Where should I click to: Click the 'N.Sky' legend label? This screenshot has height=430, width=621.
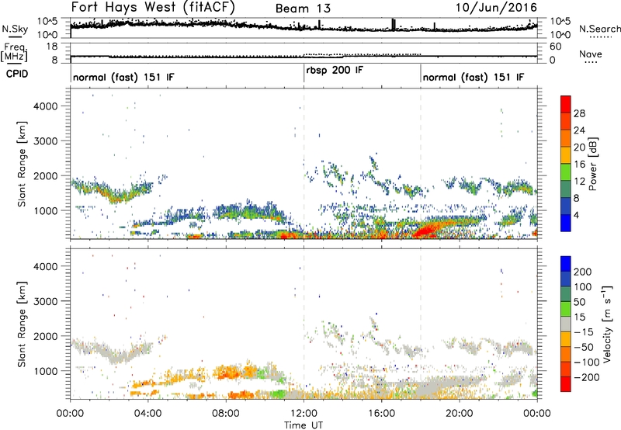(x=15, y=29)
